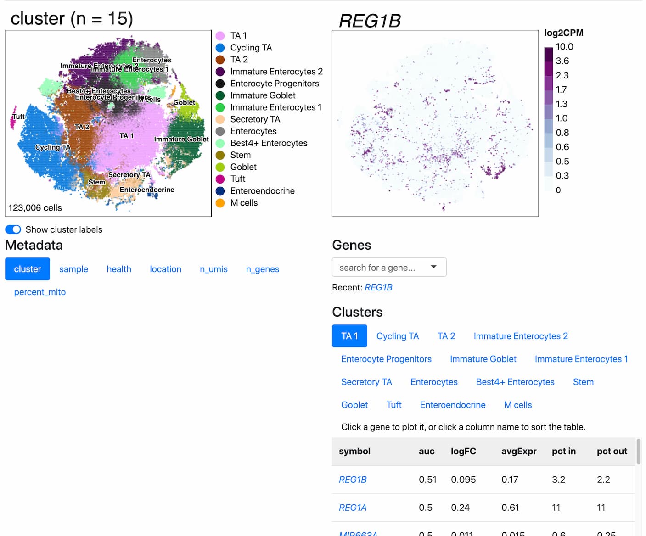Viewport: 646px width, 536px height.
Task: Plot the REG1A gene from table
Action: coord(353,508)
